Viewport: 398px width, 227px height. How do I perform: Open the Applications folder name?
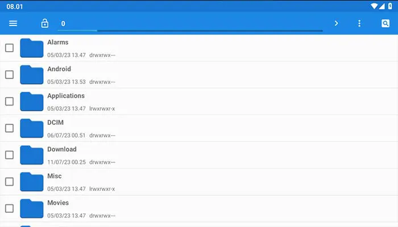tap(66, 96)
